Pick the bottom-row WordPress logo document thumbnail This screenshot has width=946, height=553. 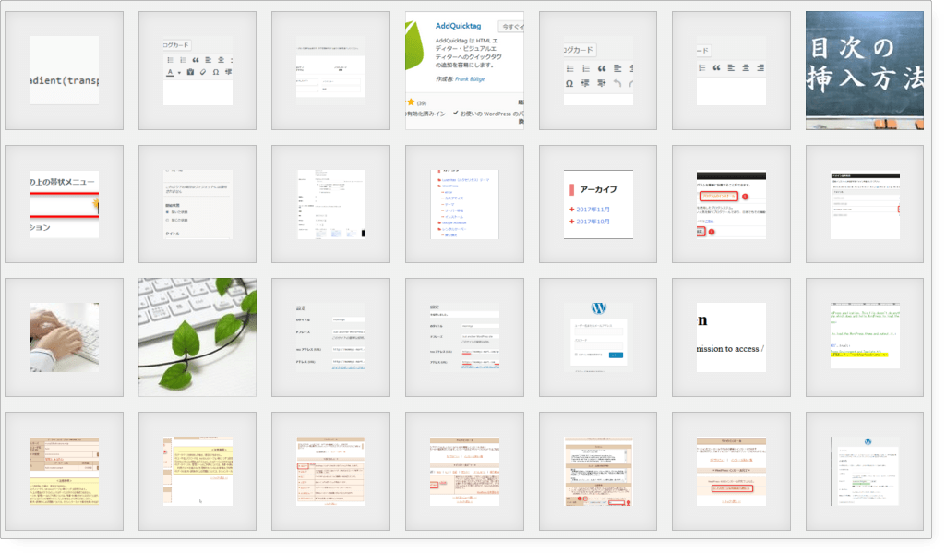coord(865,471)
